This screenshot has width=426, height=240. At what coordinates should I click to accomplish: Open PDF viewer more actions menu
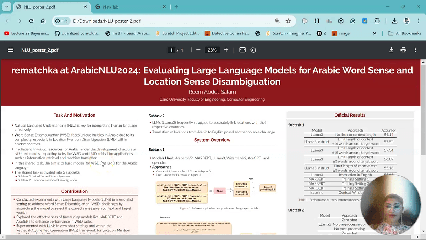[415, 50]
